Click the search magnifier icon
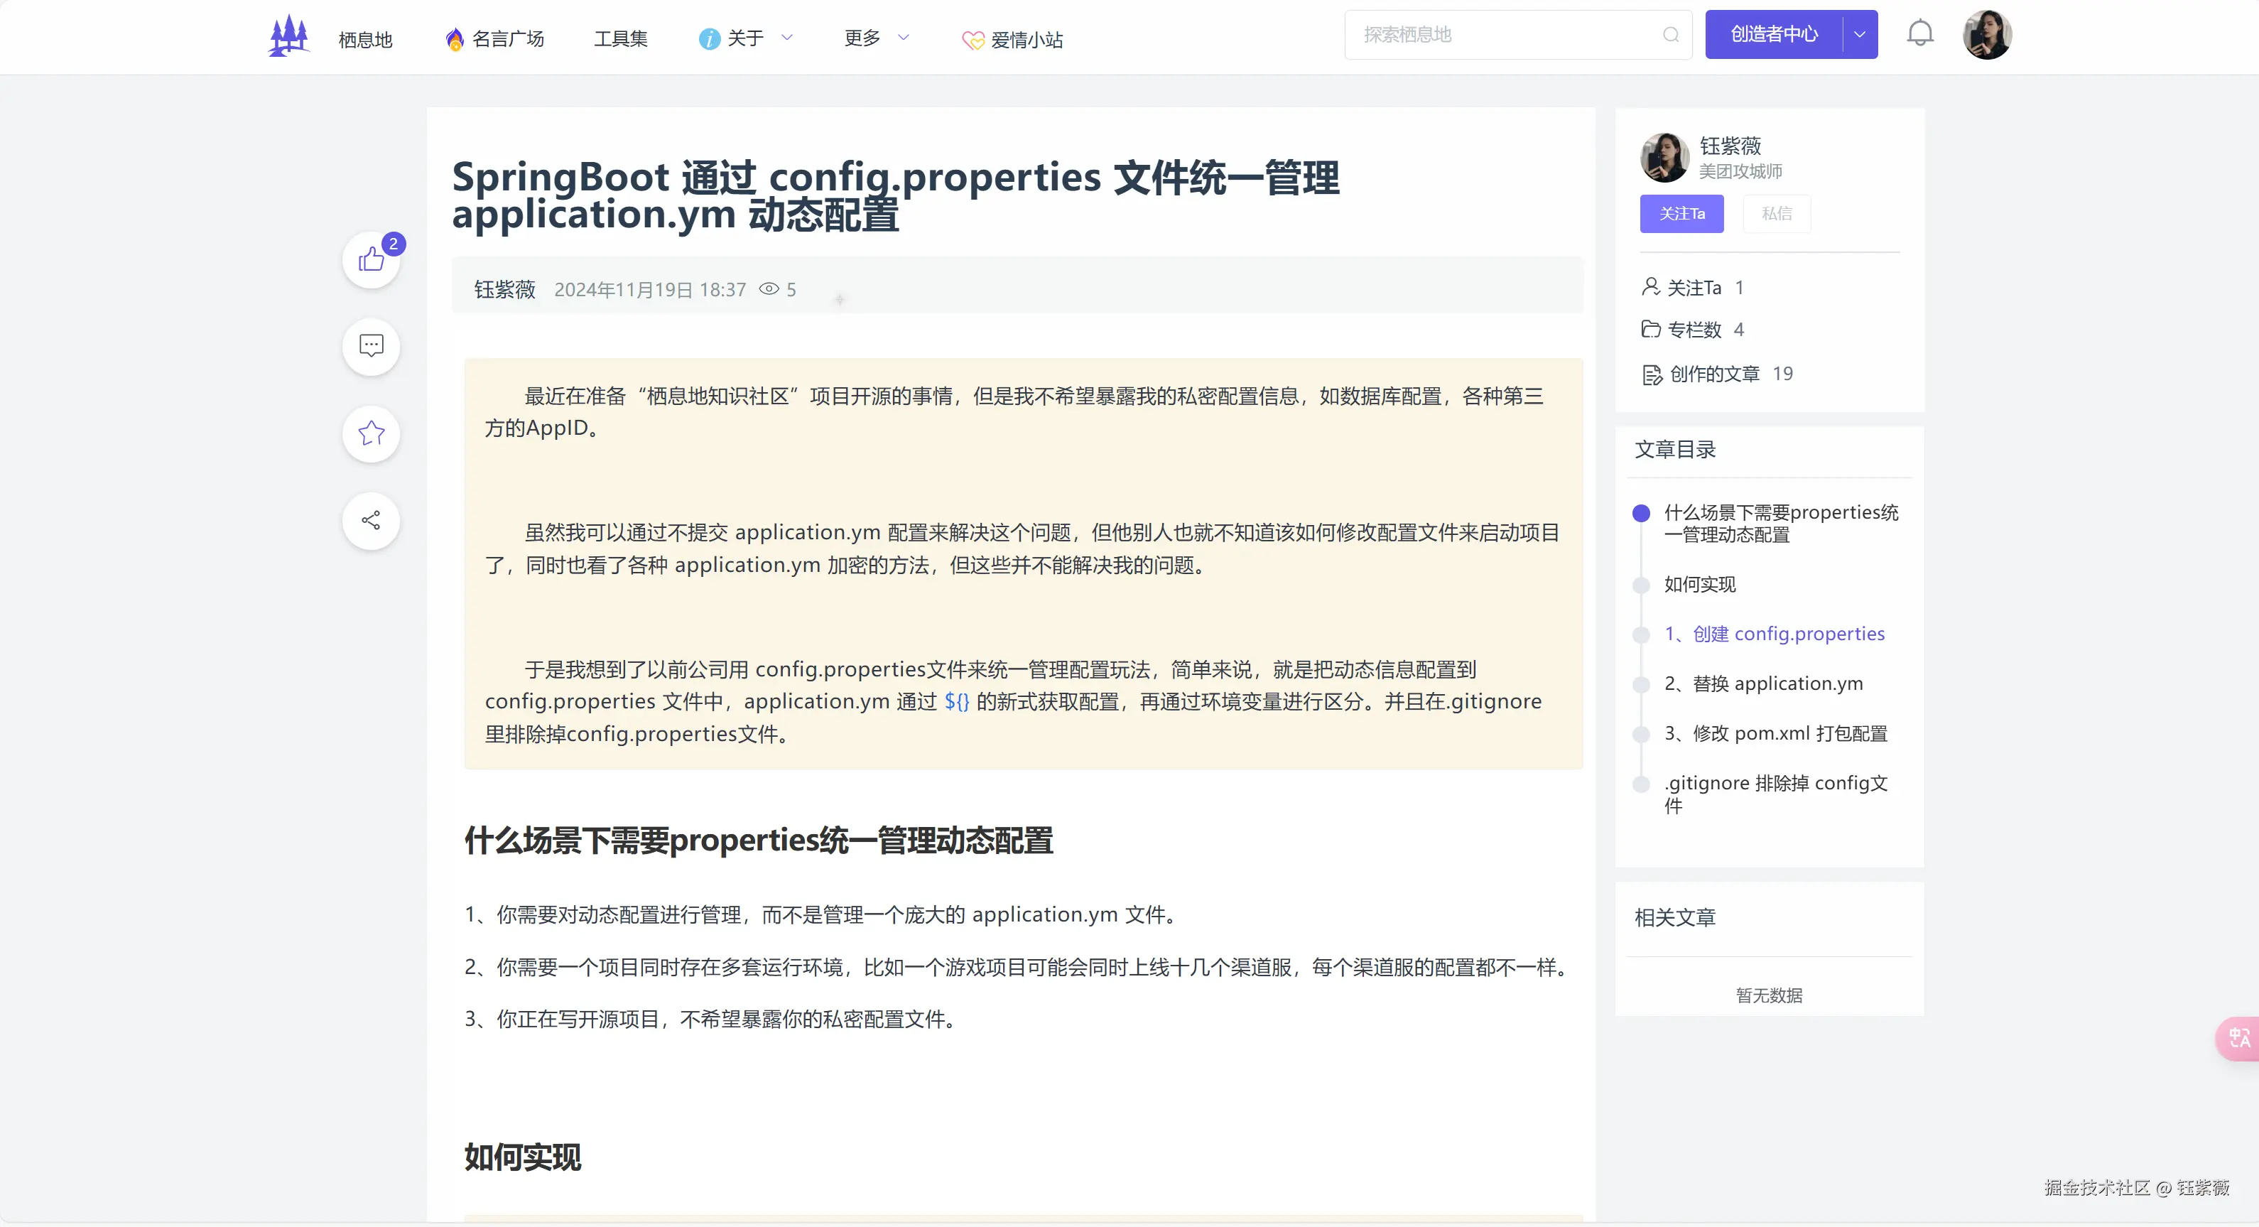2259x1227 pixels. tap(1669, 35)
